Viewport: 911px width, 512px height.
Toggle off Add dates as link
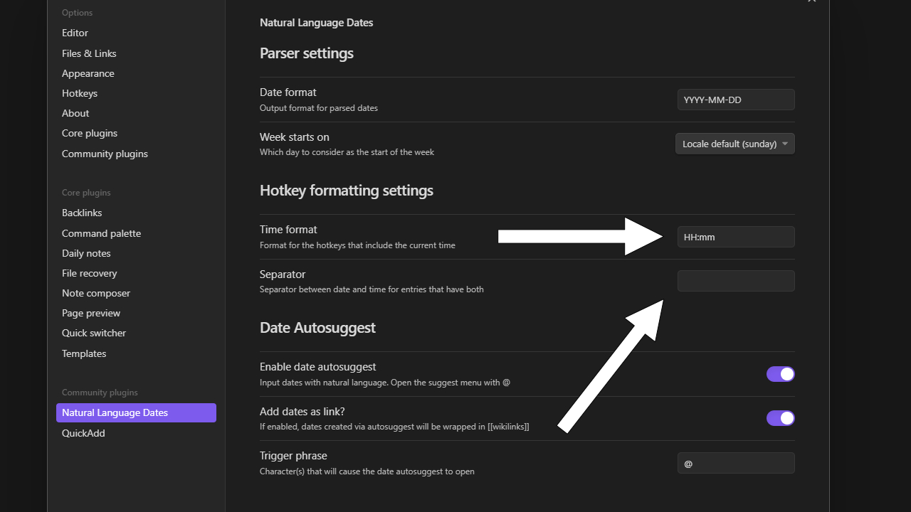[781, 418]
